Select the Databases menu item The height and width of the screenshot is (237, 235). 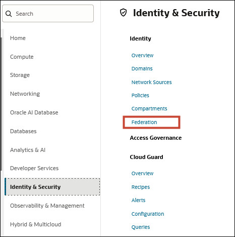coord(23,131)
